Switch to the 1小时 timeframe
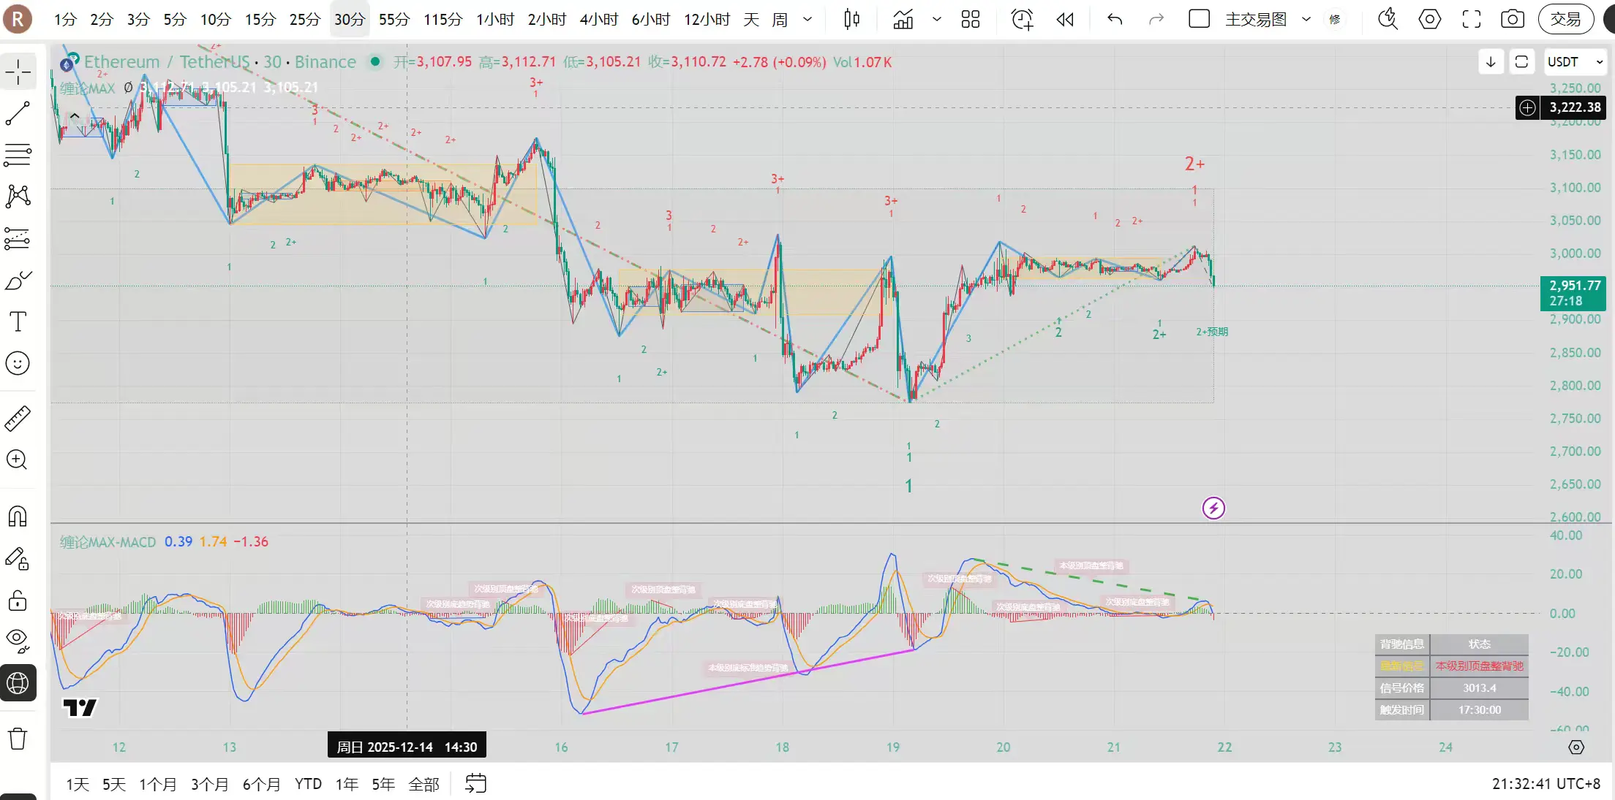 point(495,20)
